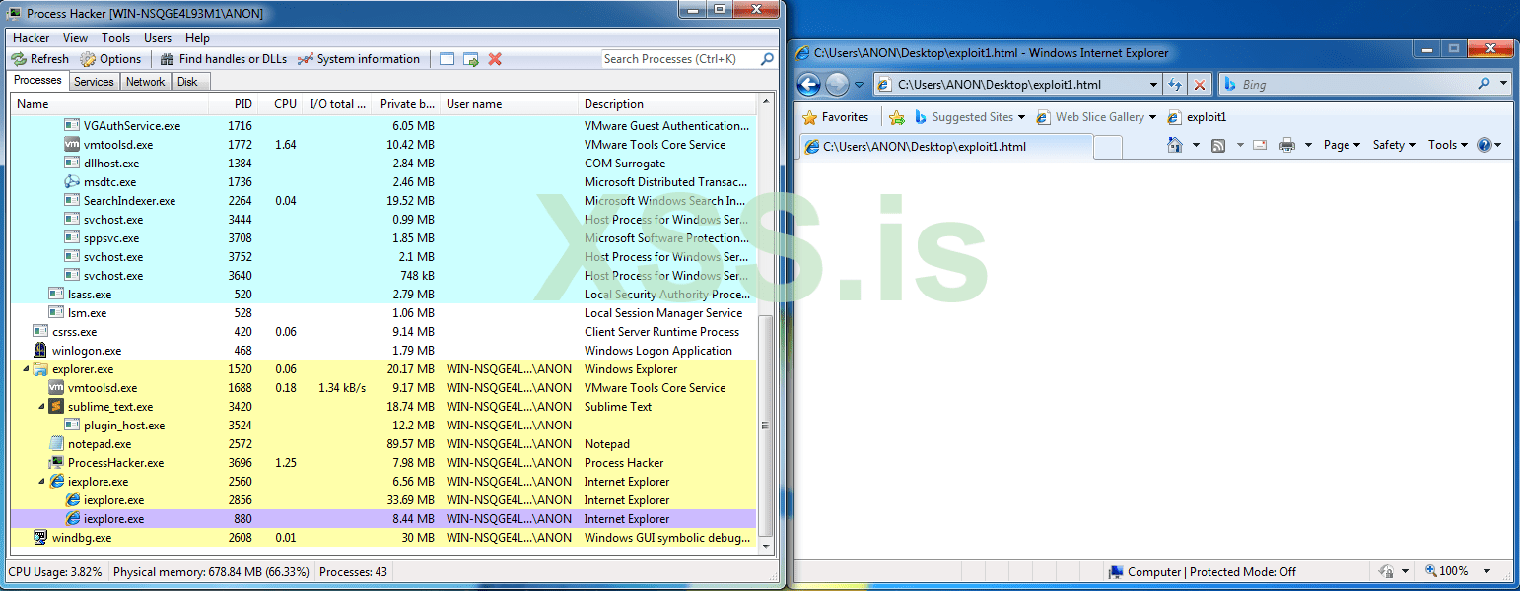
Task: Click the IE Stop button
Action: click(x=1200, y=85)
